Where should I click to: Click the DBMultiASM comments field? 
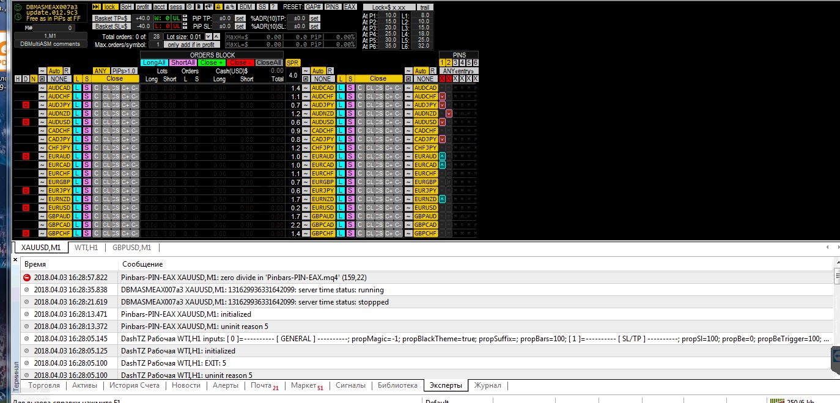[x=50, y=44]
